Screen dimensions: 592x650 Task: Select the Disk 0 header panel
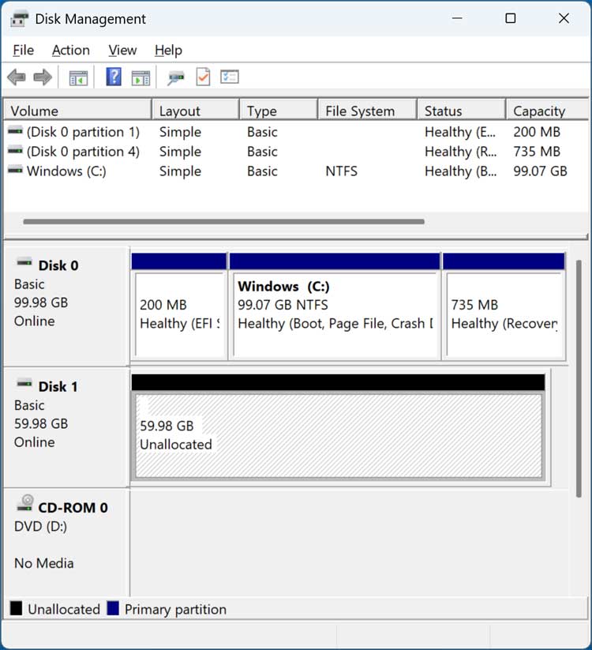pyautogui.click(x=66, y=306)
